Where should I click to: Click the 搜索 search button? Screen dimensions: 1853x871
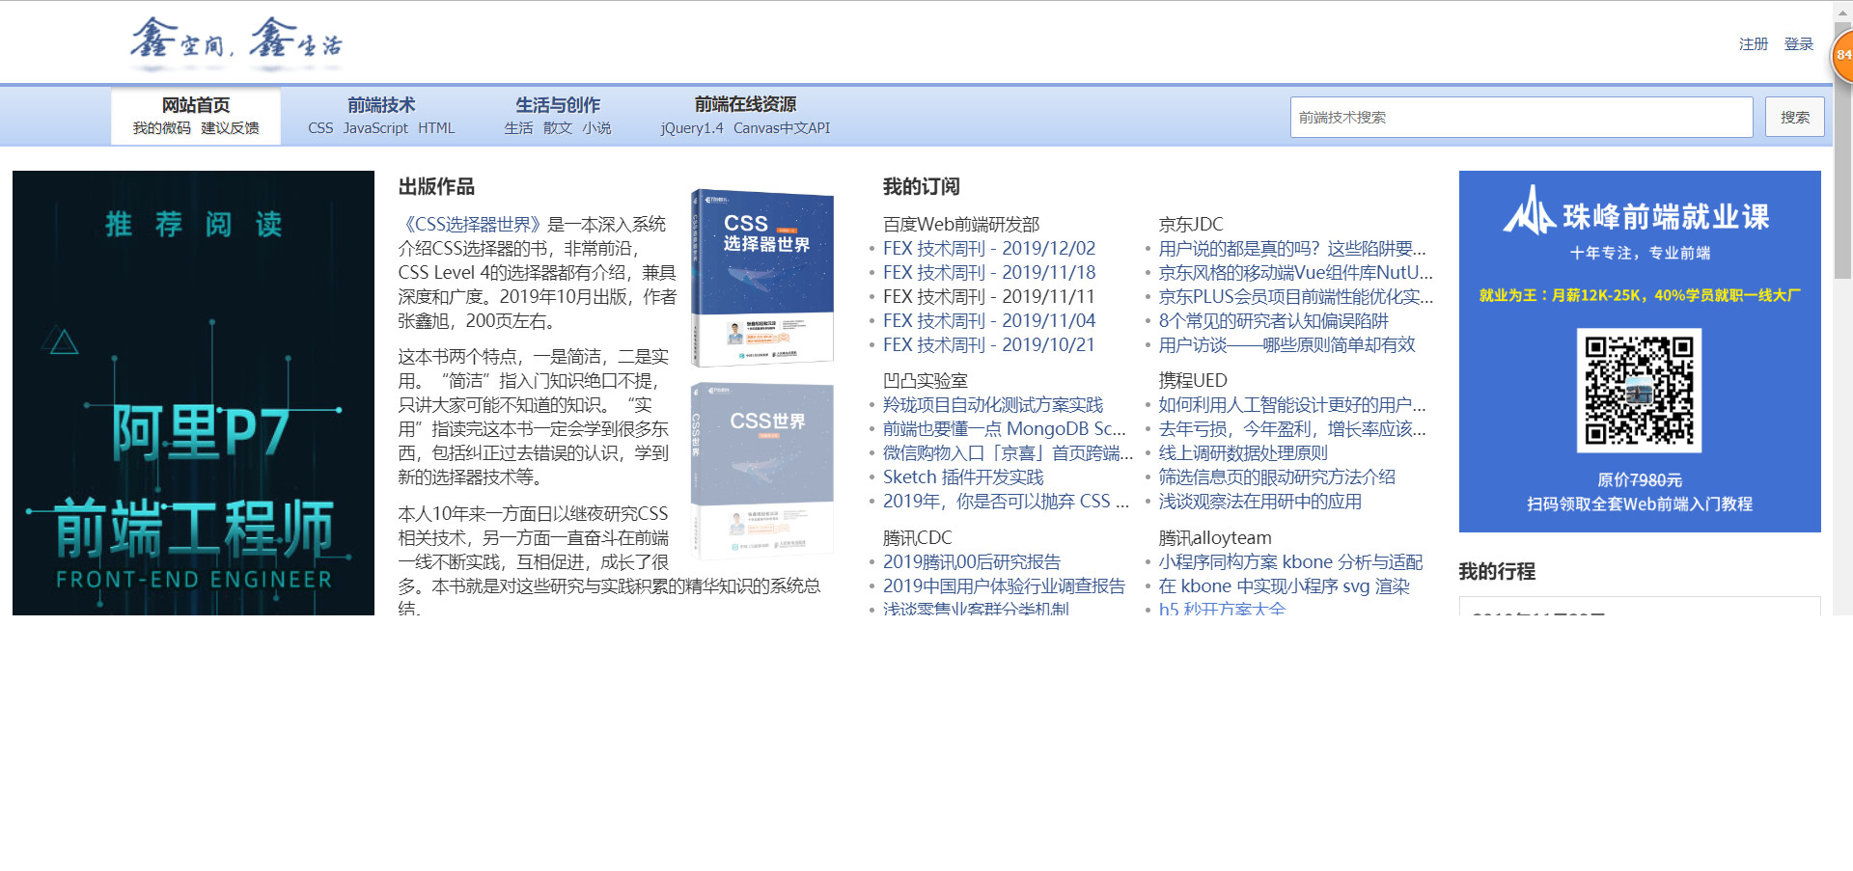click(x=1794, y=117)
